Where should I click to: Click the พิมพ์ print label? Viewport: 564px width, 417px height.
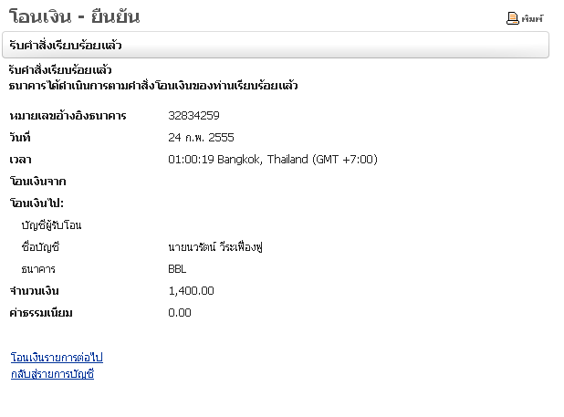(x=532, y=18)
